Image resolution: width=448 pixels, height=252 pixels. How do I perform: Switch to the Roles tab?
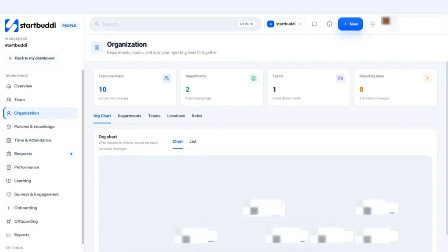point(197,116)
